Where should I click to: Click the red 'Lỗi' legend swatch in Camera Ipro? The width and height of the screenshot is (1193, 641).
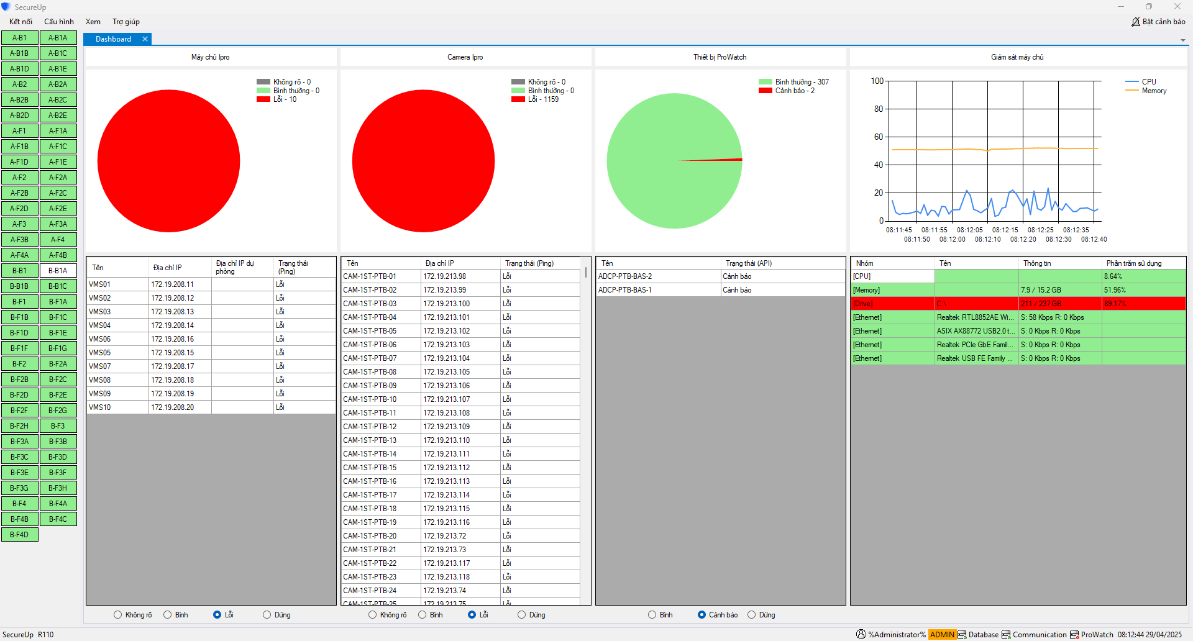point(518,99)
